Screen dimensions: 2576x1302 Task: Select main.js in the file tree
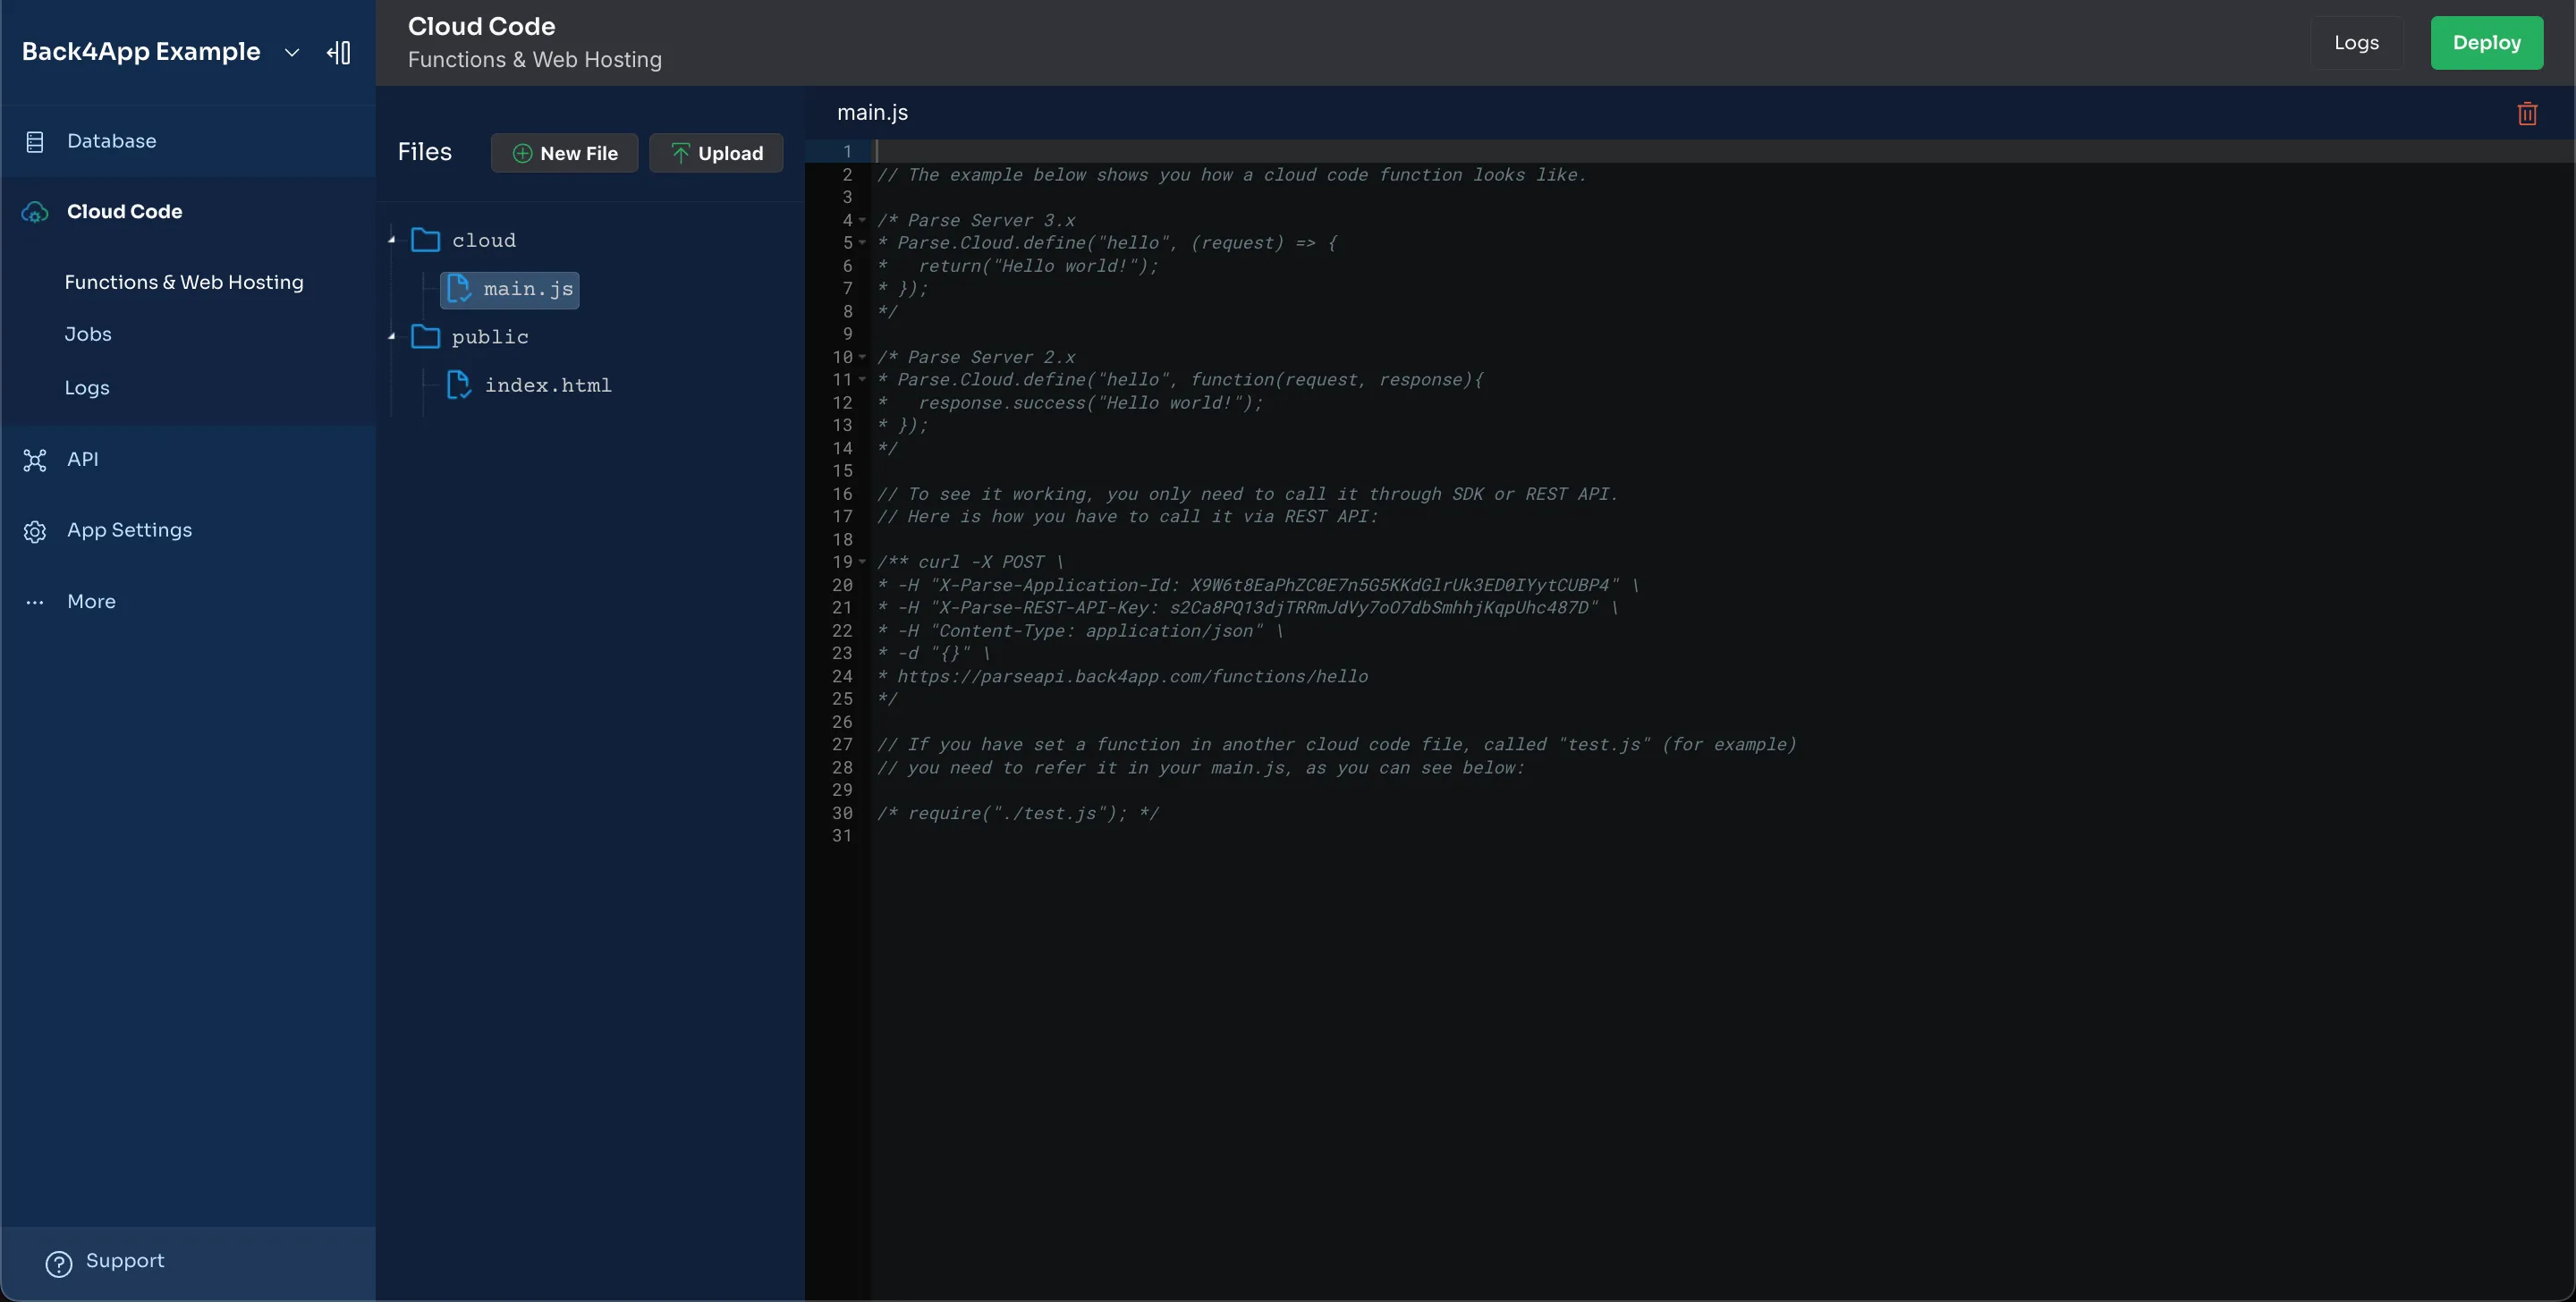pos(510,290)
